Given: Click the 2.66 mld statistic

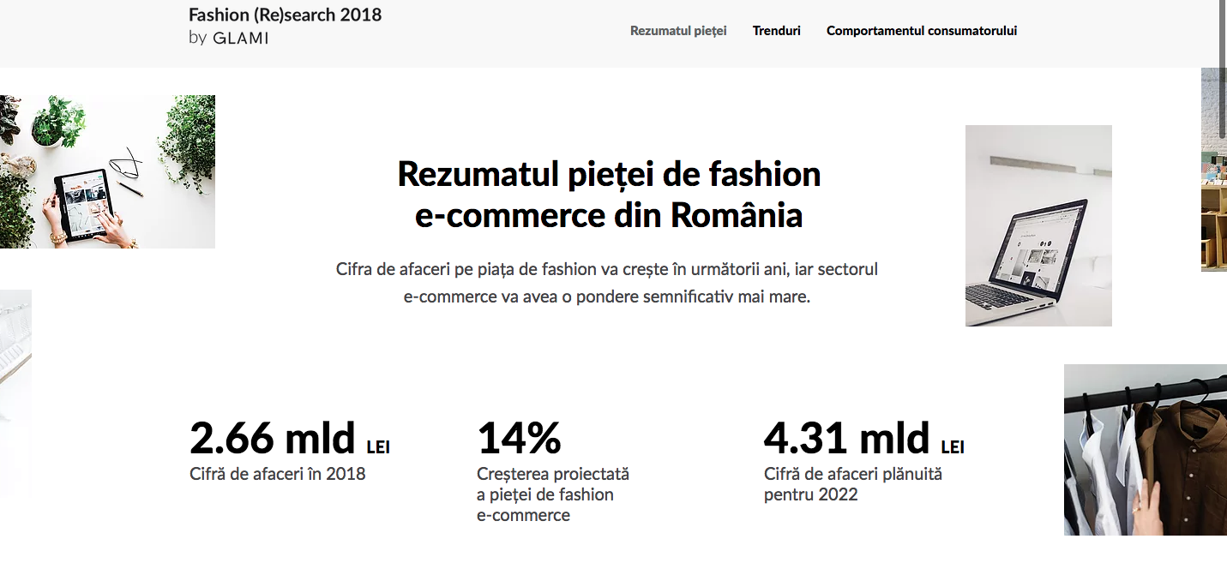Looking at the screenshot, I should point(272,438).
